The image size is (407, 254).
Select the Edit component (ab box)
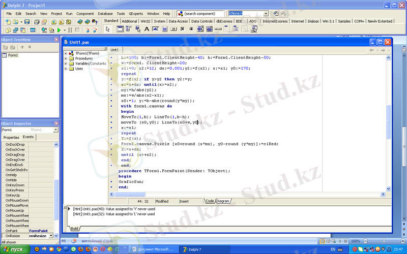pos(156,29)
